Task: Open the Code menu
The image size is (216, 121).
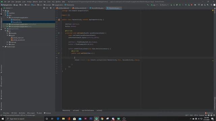Action: [24, 2]
